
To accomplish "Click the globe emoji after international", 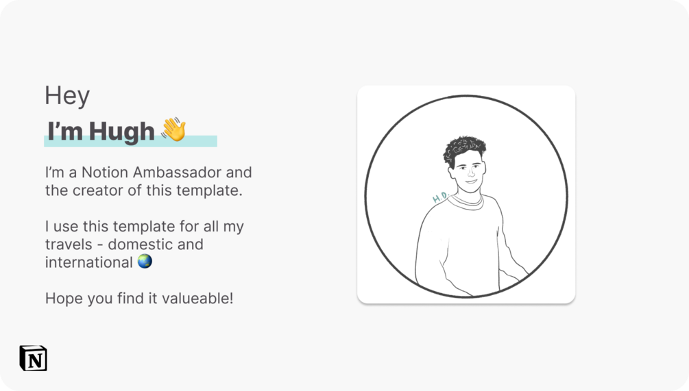I will tap(145, 262).
